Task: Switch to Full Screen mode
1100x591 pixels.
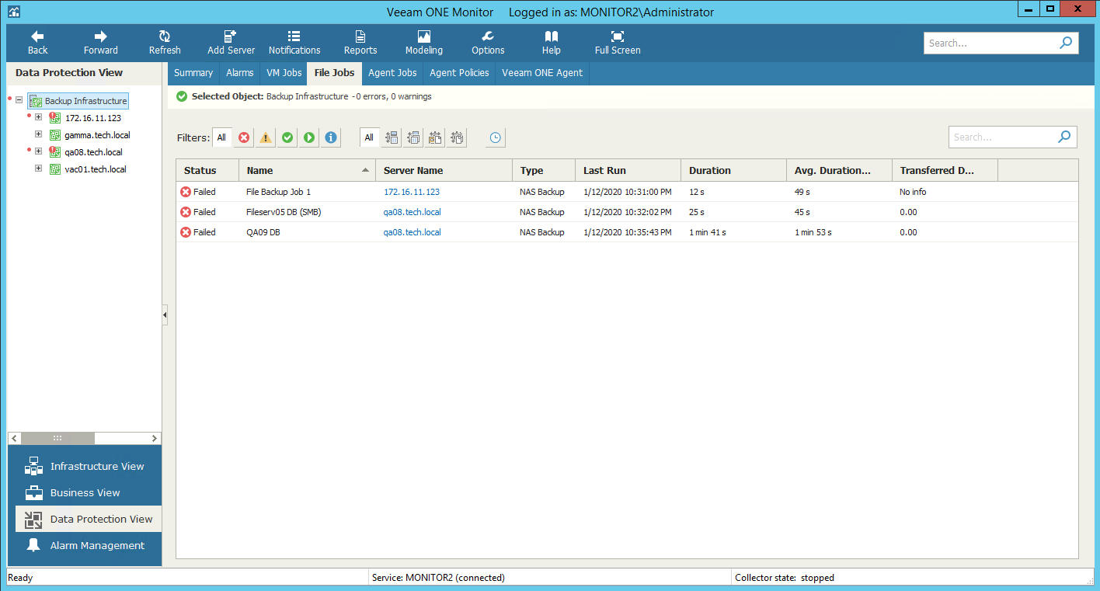Action: click(x=618, y=43)
